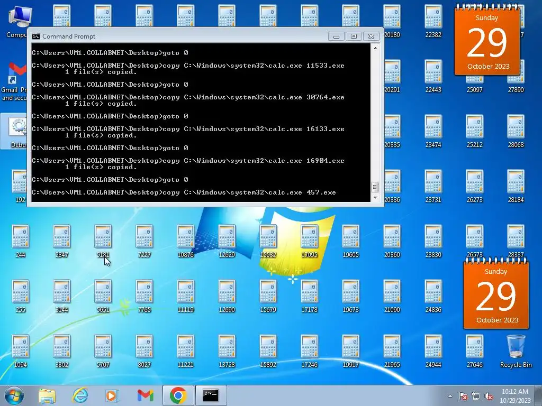Open Windows Media Player taskbar icon
Screen dimensions: 542x406
112,395
